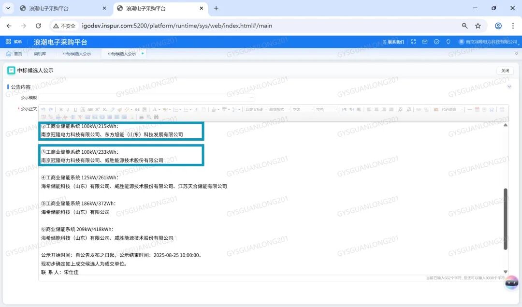
Task: Toggle underline formatting in the editor
Action: 75,110
